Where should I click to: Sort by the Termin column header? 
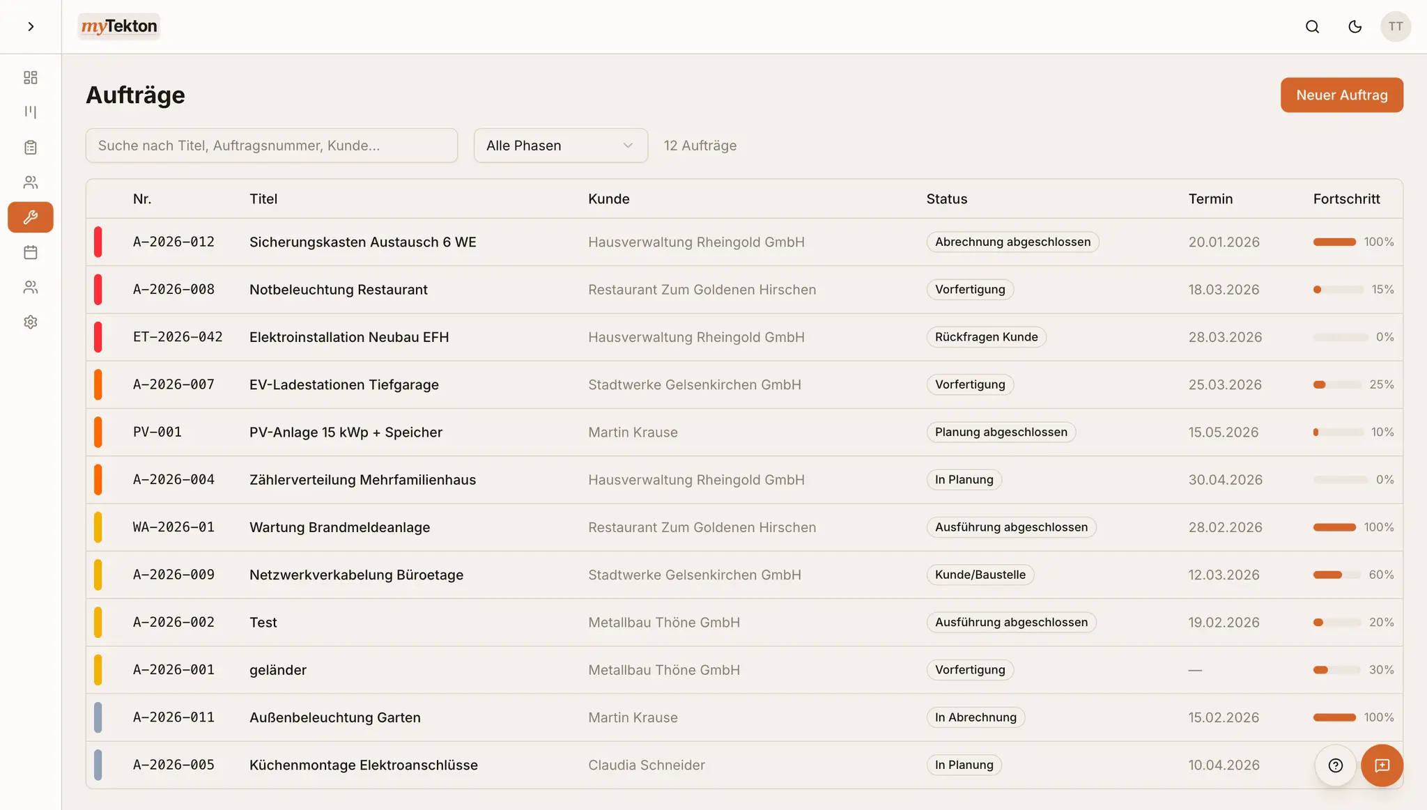click(1211, 199)
